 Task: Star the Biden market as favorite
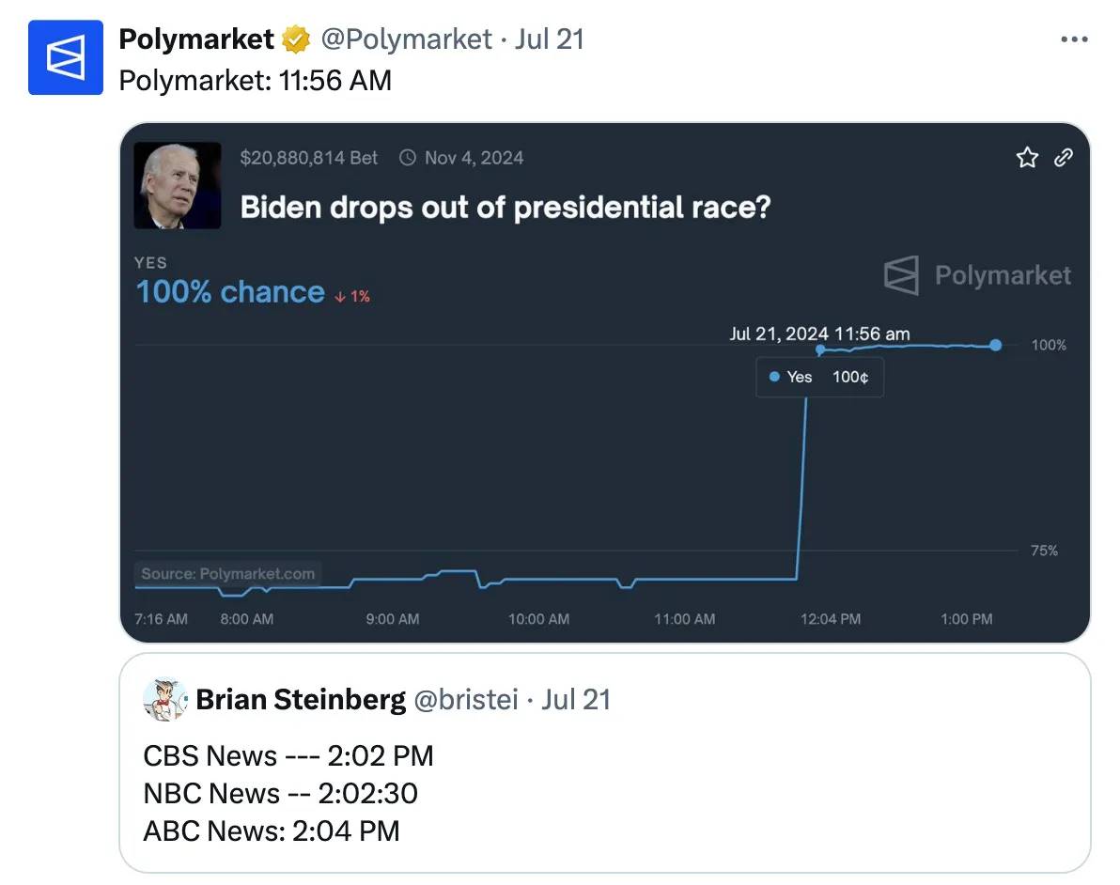point(1027,158)
